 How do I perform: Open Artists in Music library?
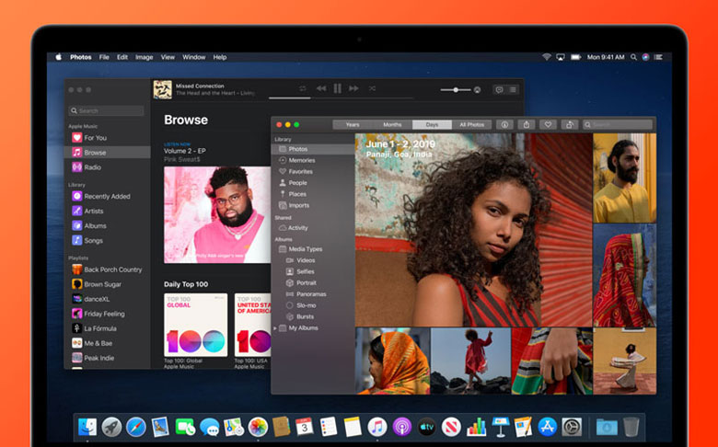107,211
